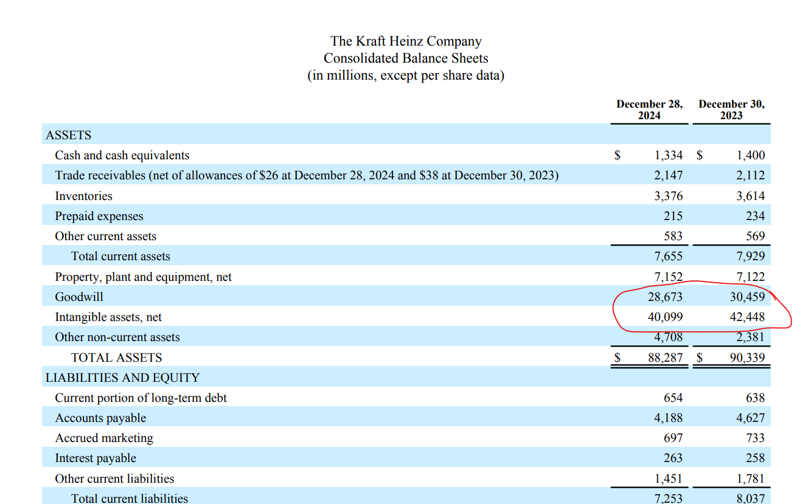
Task: Click accrued marketing value 697
Action: click(673, 438)
